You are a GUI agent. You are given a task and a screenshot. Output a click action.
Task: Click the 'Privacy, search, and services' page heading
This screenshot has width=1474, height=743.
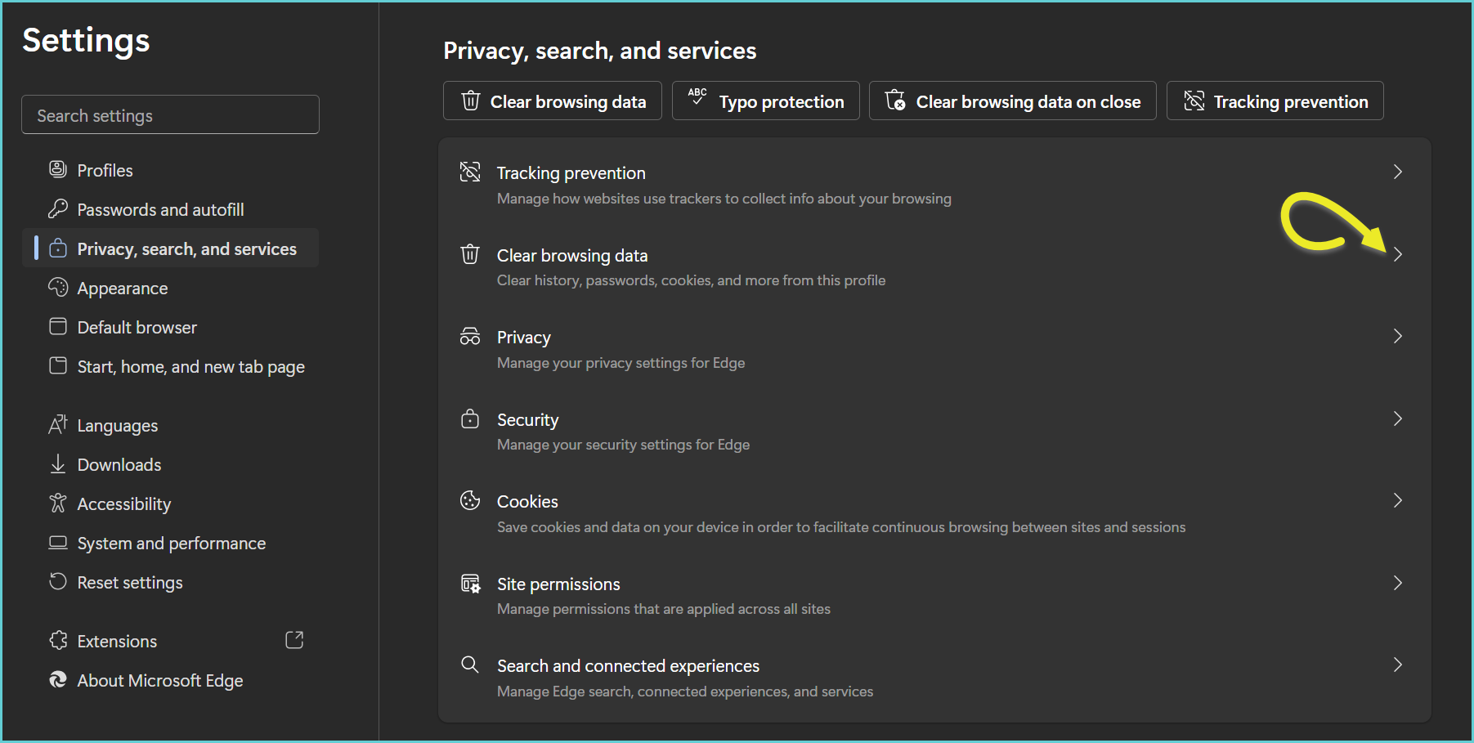[x=600, y=51]
